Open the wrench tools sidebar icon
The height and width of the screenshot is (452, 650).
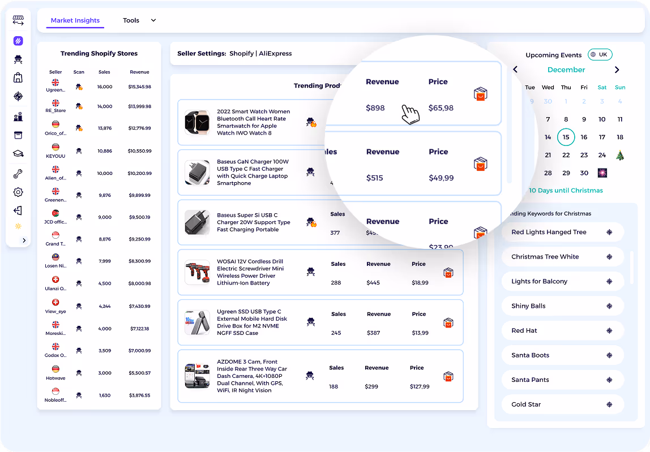tap(18, 174)
